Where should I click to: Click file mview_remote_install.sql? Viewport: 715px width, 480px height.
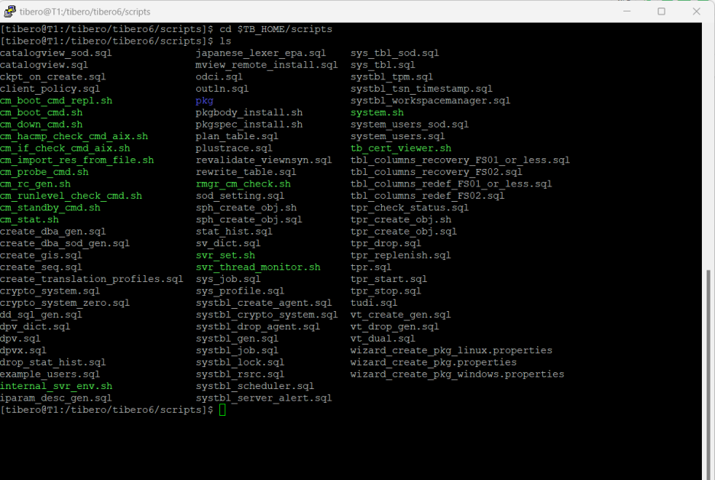point(267,65)
